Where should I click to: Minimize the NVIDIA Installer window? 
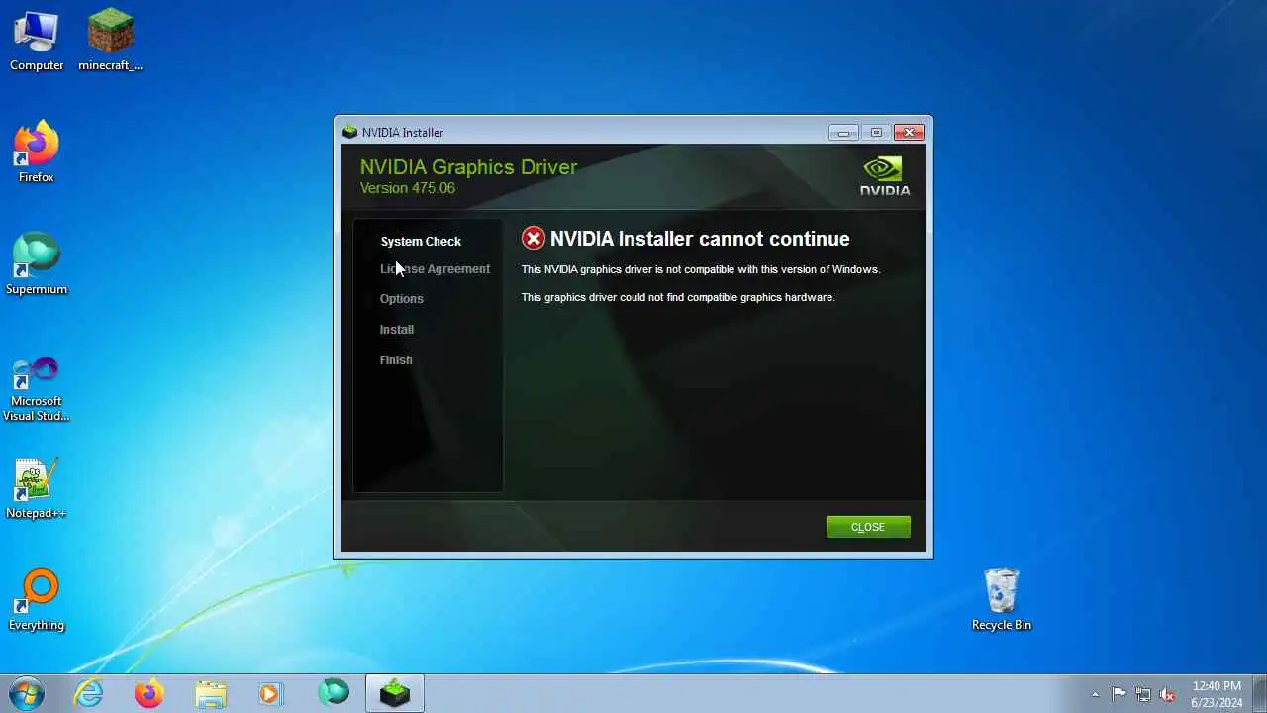pos(843,132)
